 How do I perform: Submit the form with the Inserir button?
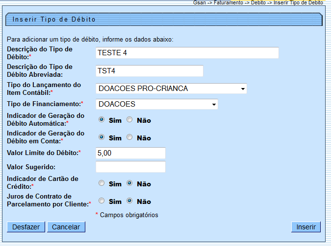pyautogui.click(x=306, y=227)
